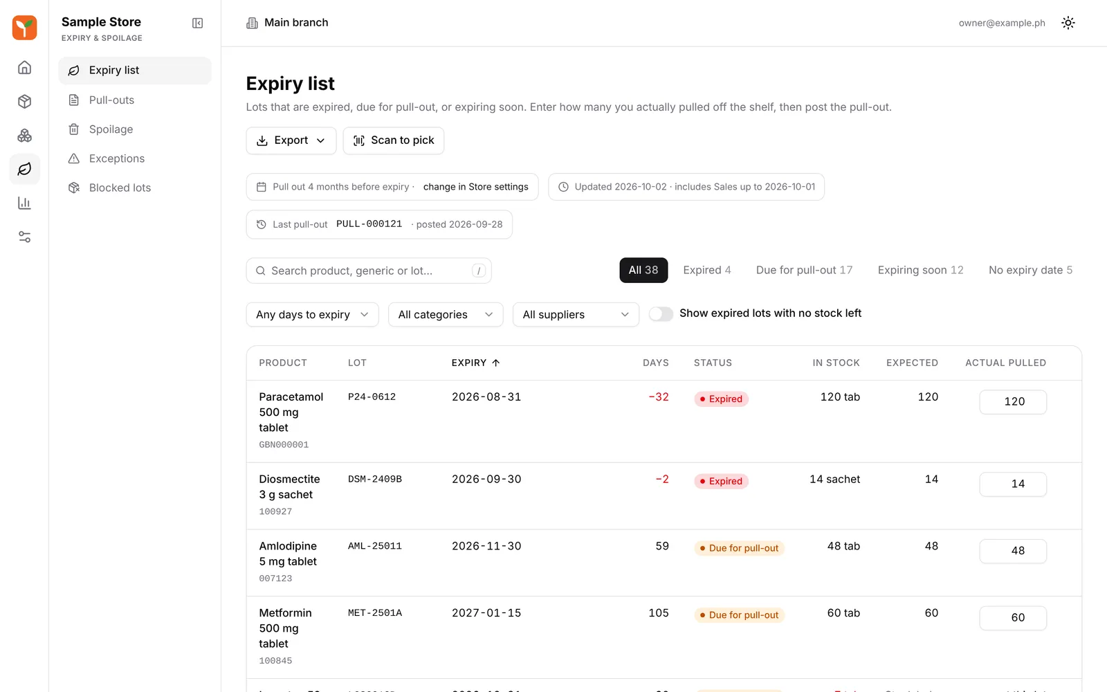1107x692 pixels.
Task: Click the Scan to pick button
Action: click(394, 140)
